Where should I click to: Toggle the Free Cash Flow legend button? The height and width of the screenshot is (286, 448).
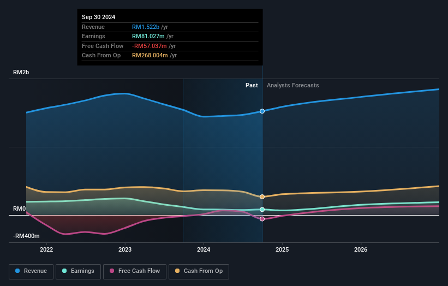135,271
